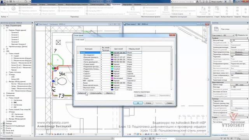Click the Add to Set ribbon icon
249x140 pixels.
pos(173,8)
